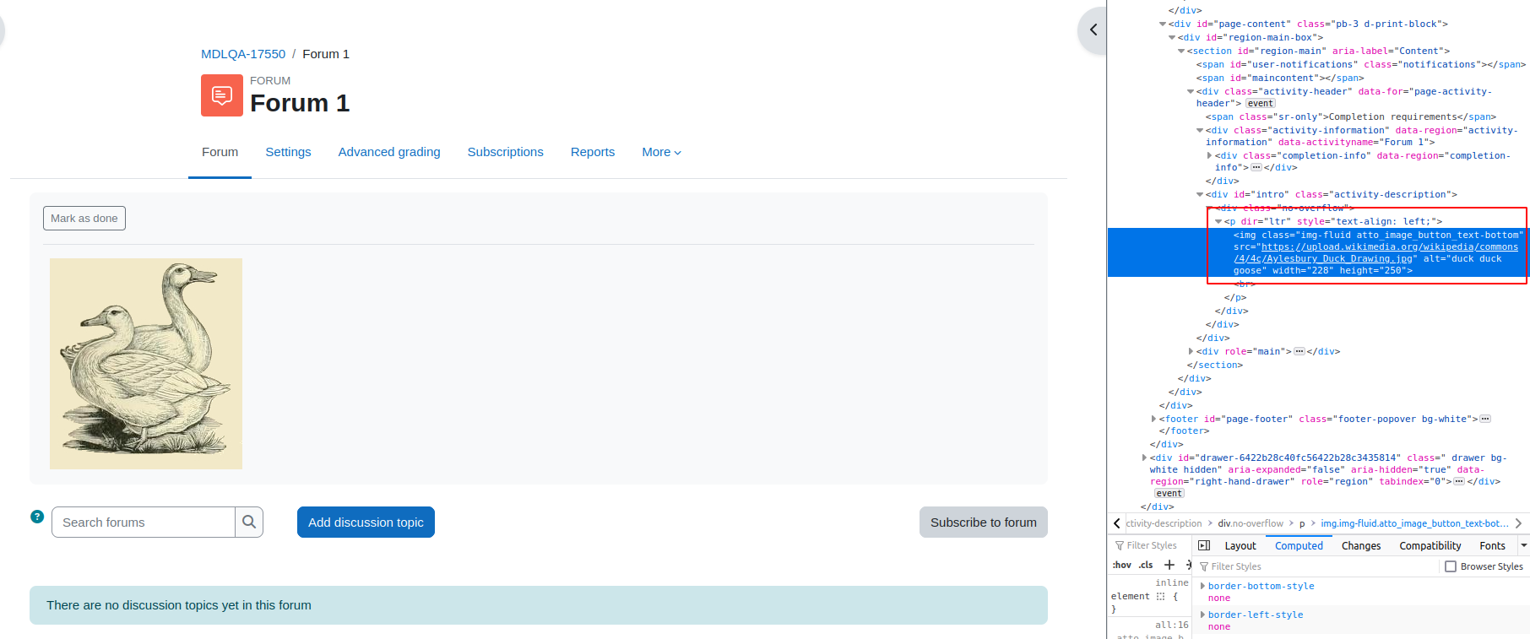Click the forum search magnifier button

tap(249, 523)
